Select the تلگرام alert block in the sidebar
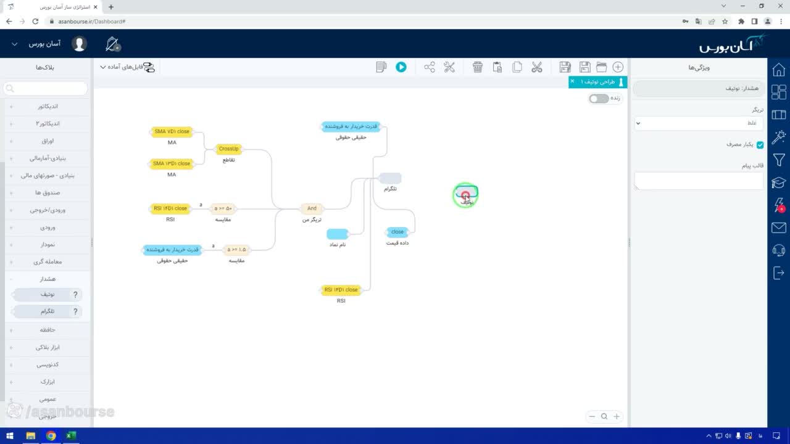The width and height of the screenshot is (790, 444). click(x=48, y=312)
